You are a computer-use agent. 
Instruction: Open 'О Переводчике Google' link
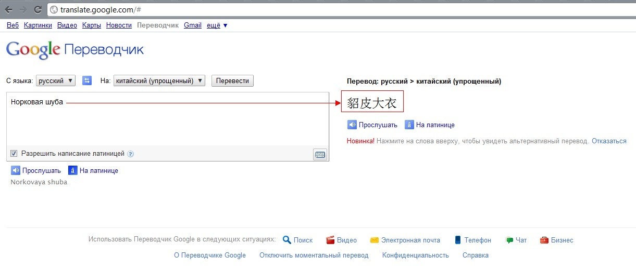(x=210, y=255)
